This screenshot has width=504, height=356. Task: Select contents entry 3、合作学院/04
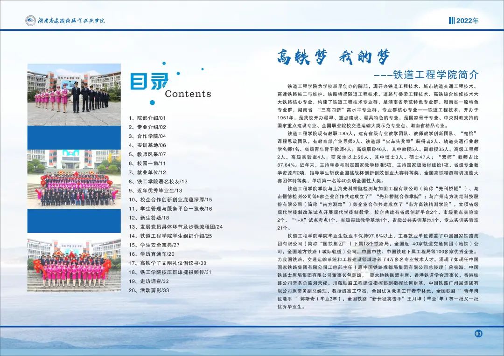pyautogui.click(x=147, y=136)
